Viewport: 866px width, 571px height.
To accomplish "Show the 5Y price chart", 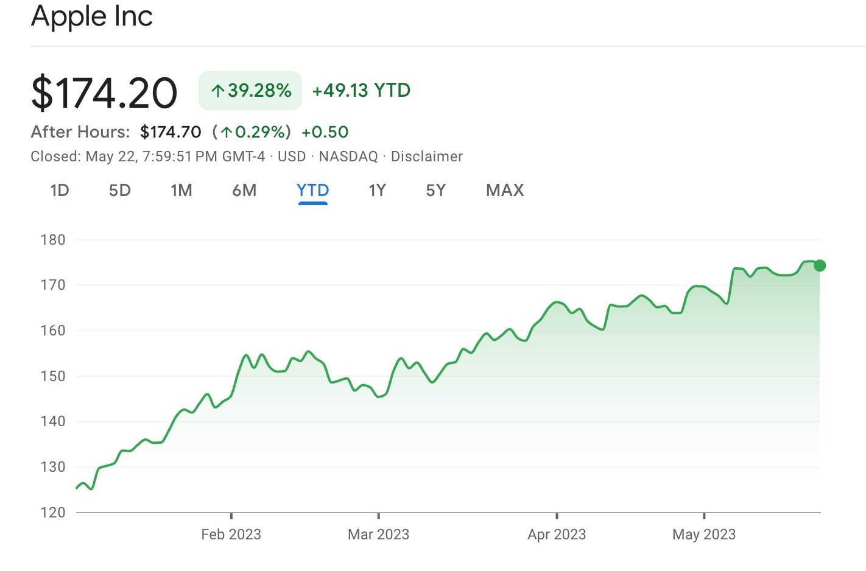I will coord(436,191).
